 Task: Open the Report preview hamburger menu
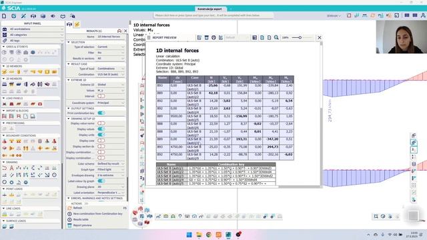point(149,37)
